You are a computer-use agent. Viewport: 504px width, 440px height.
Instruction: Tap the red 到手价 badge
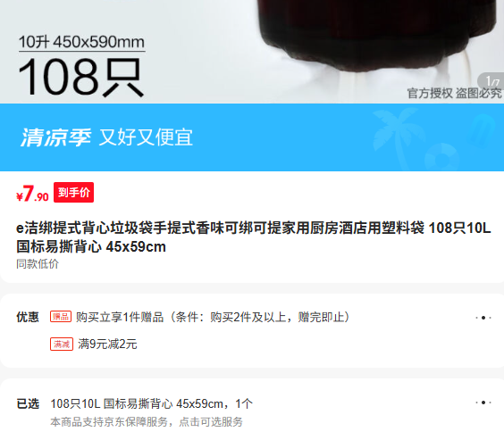pos(73,192)
